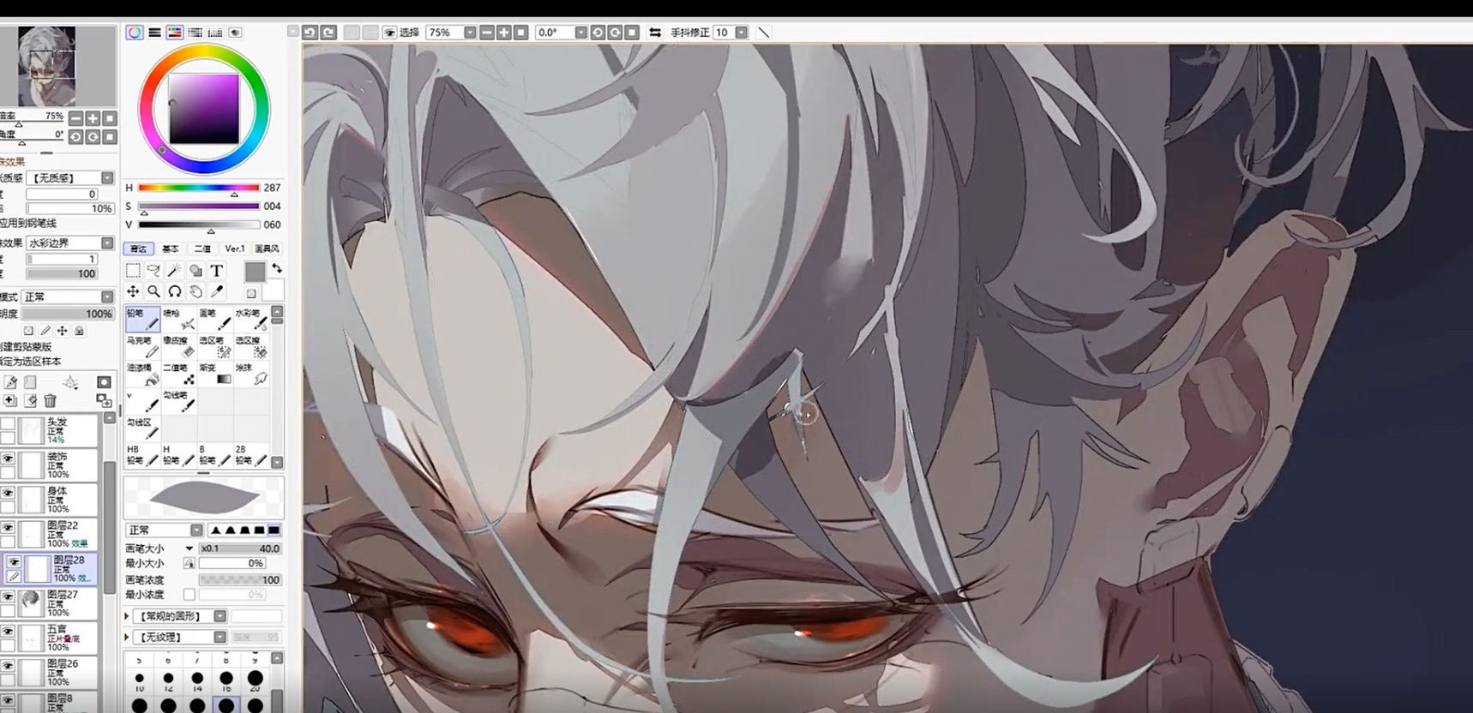Click the saturation S slider bar
This screenshot has width=1473, height=713.
click(198, 207)
